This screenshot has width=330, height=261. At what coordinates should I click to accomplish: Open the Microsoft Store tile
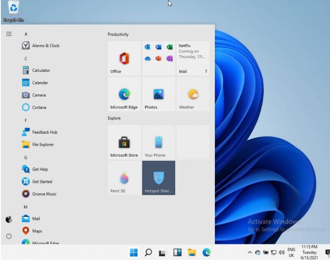[x=124, y=142]
